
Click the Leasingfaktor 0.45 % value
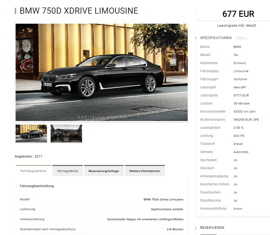239,128
